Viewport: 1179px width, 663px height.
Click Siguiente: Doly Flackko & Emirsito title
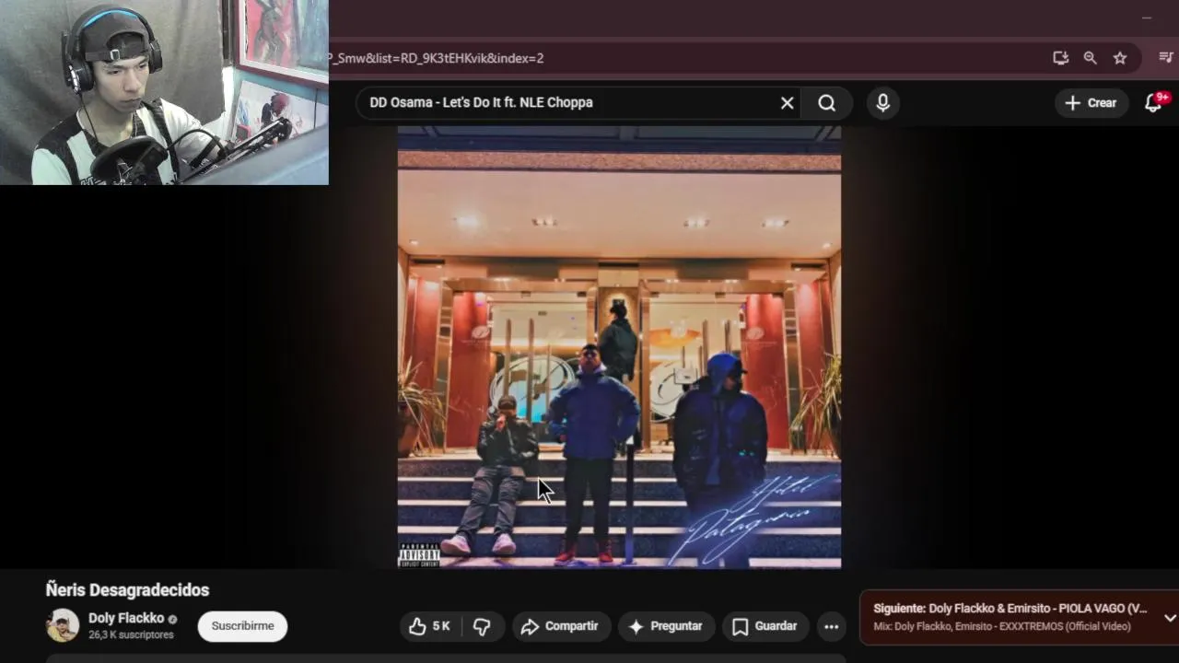click(x=1010, y=609)
